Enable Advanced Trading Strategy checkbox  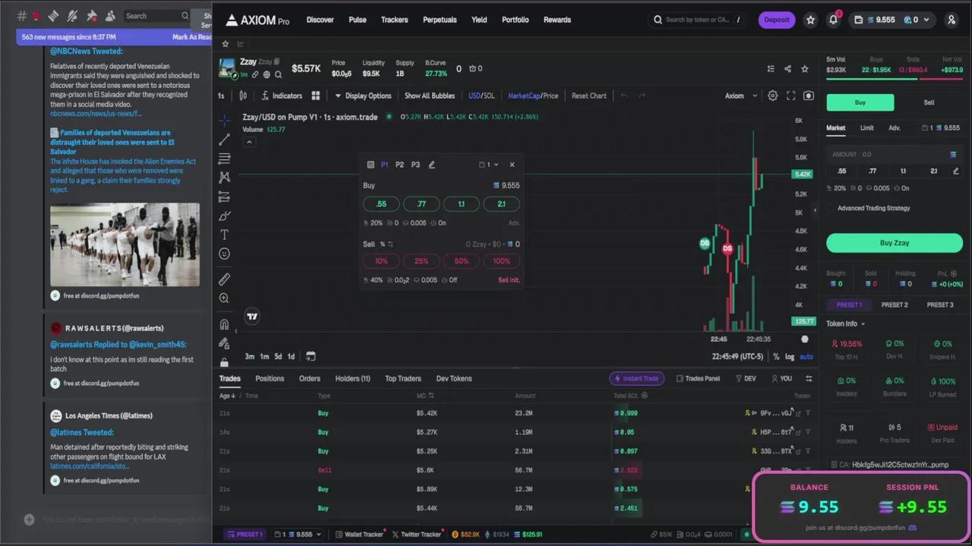(x=831, y=208)
